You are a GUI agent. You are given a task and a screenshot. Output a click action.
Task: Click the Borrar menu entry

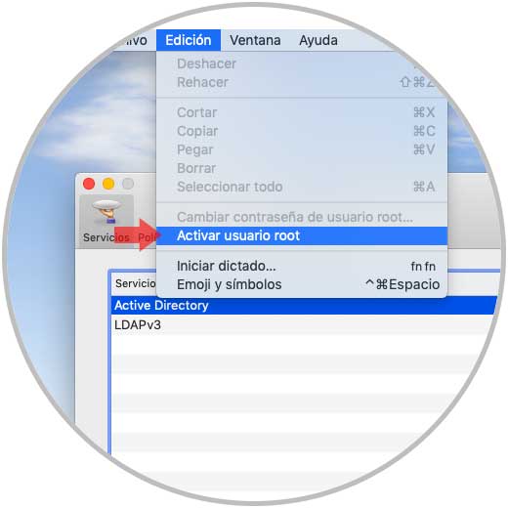302,168
